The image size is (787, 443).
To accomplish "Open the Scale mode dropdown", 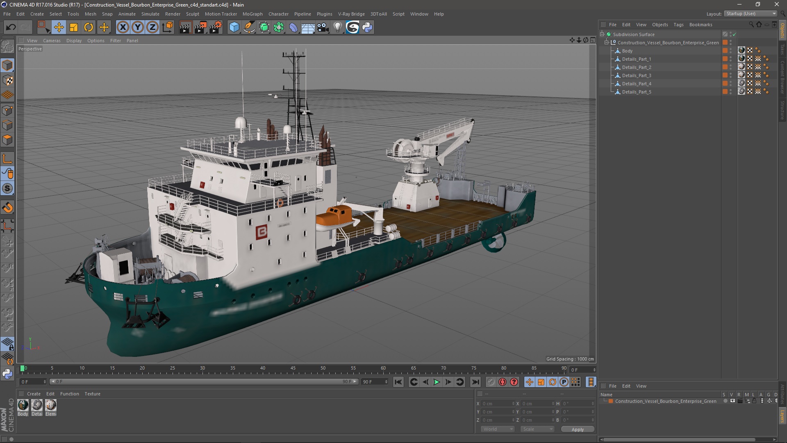I will (537, 429).
